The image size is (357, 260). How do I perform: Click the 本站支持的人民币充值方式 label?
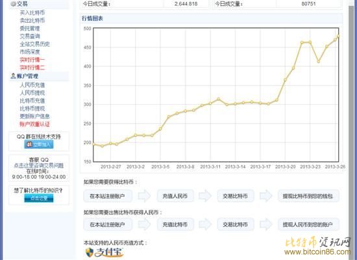116,243
